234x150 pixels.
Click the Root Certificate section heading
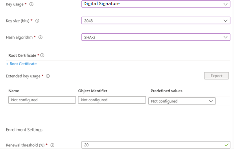click(22, 55)
